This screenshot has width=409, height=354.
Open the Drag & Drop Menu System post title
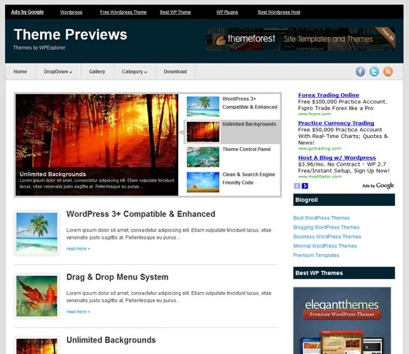coord(118,277)
